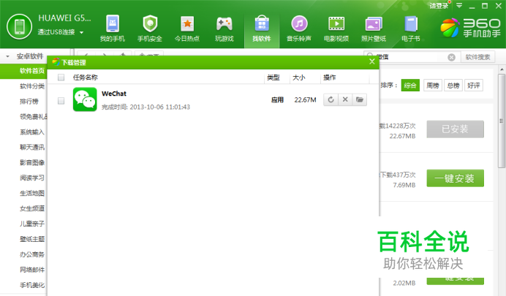506x296 pixels.
Task: Click 操作 column header
Action: pos(330,77)
